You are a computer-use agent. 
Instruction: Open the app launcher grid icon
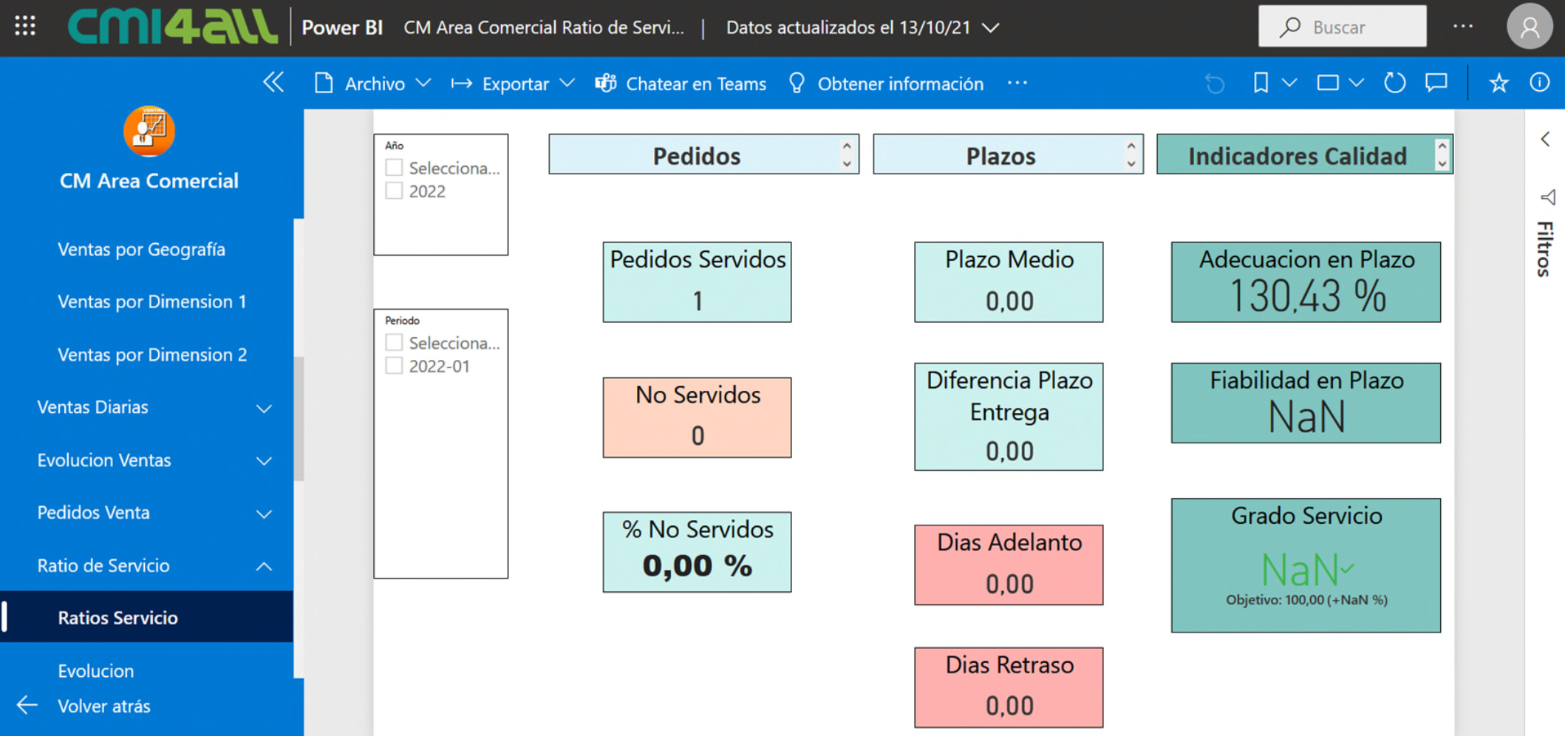(25, 27)
